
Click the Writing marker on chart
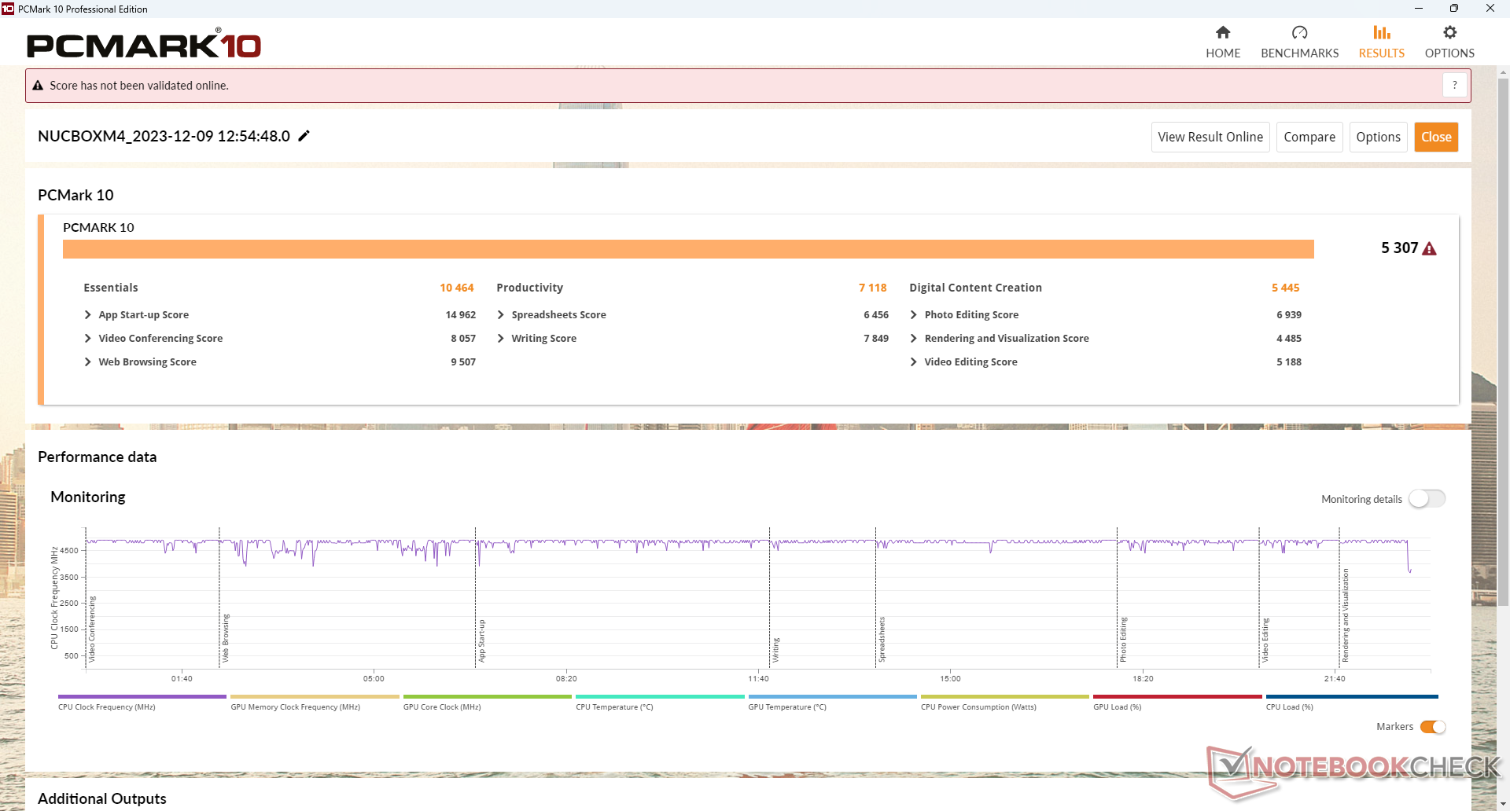point(775,650)
